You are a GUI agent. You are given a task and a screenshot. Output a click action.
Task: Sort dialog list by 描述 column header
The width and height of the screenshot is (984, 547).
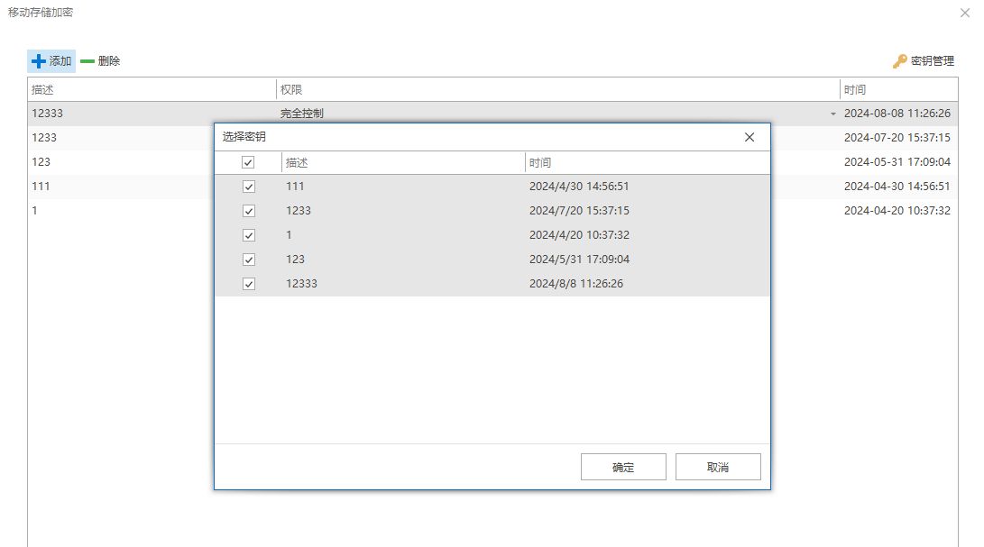point(403,162)
